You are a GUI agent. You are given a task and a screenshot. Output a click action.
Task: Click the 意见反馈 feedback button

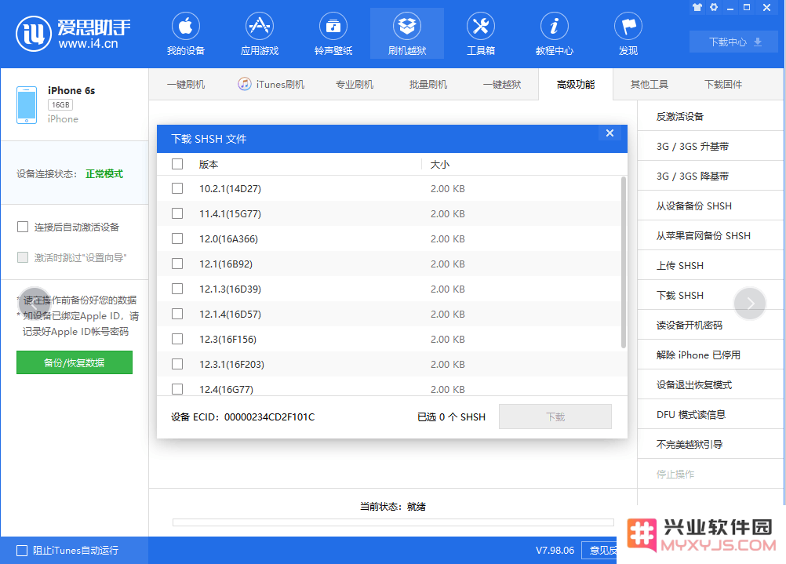pos(600,551)
